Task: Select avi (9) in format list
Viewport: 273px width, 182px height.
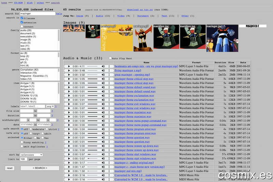Action: pos(24,53)
